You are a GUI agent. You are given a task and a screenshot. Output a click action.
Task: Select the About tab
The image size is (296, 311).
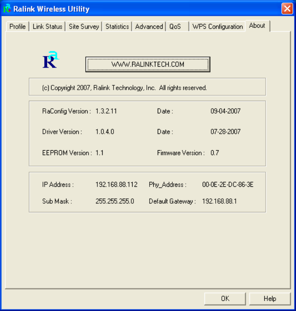tap(257, 26)
